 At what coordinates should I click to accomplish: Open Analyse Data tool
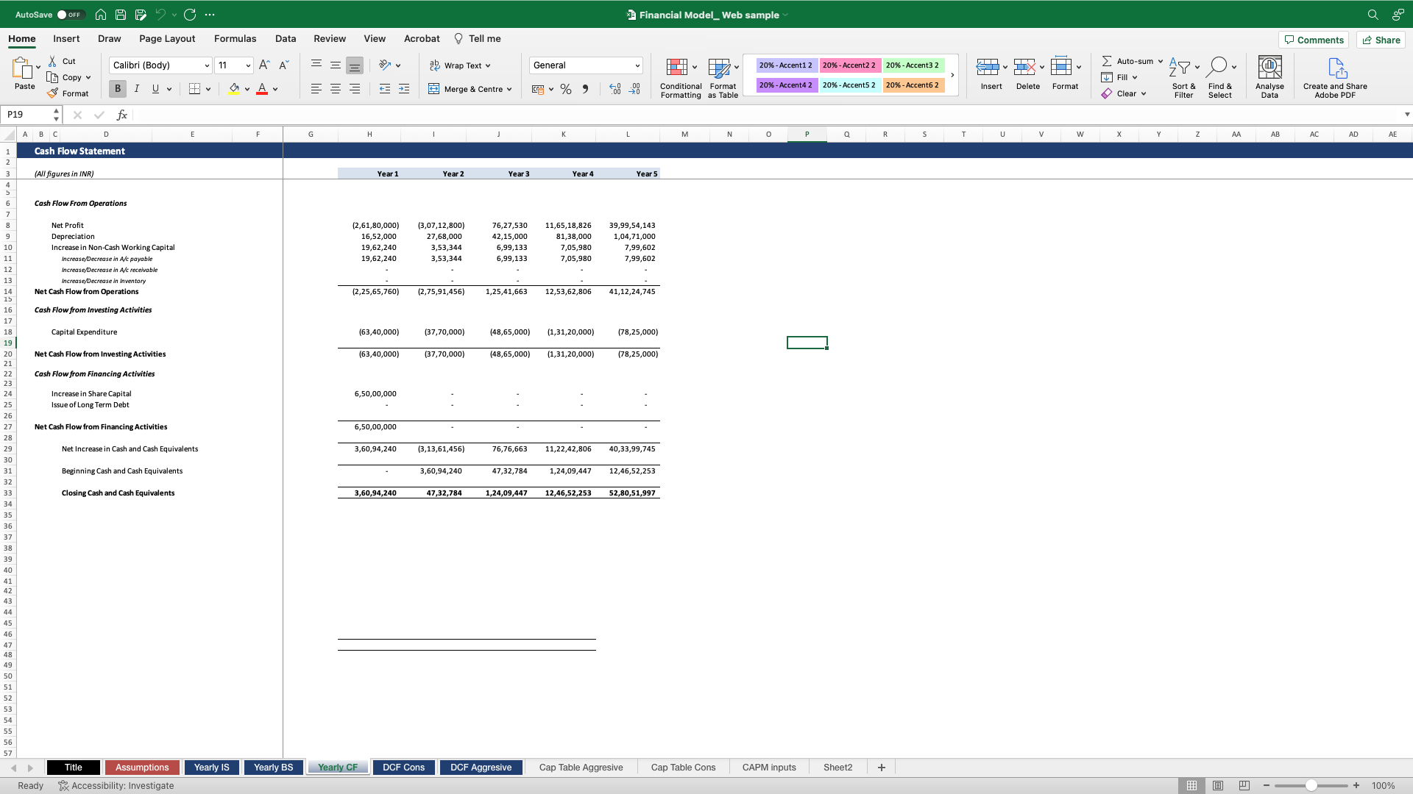point(1269,68)
